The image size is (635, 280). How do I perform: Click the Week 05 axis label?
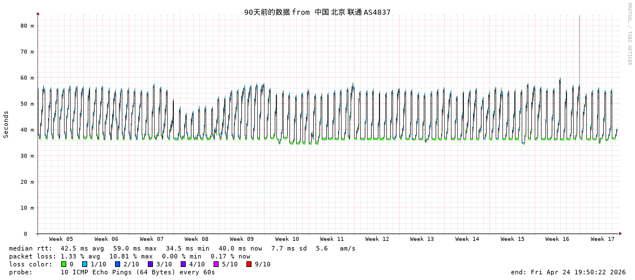61,239
